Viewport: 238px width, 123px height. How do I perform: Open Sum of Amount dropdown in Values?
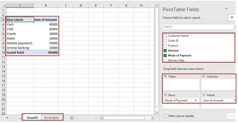click(x=234, y=100)
